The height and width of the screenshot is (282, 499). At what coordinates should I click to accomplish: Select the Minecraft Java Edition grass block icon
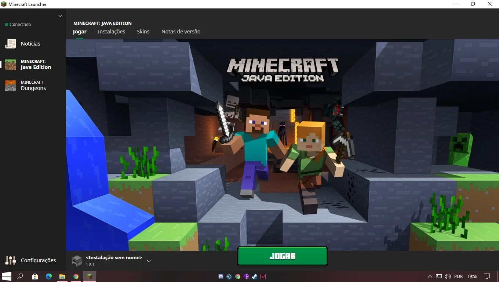pyautogui.click(x=10, y=65)
